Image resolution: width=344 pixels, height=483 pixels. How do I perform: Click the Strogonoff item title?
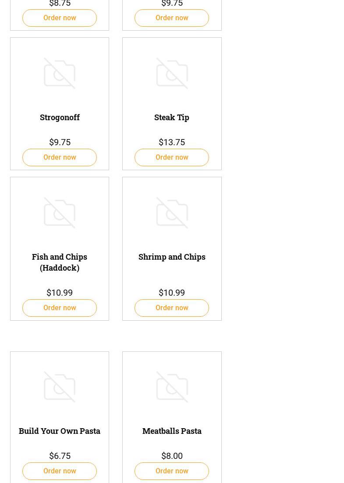tap(60, 117)
